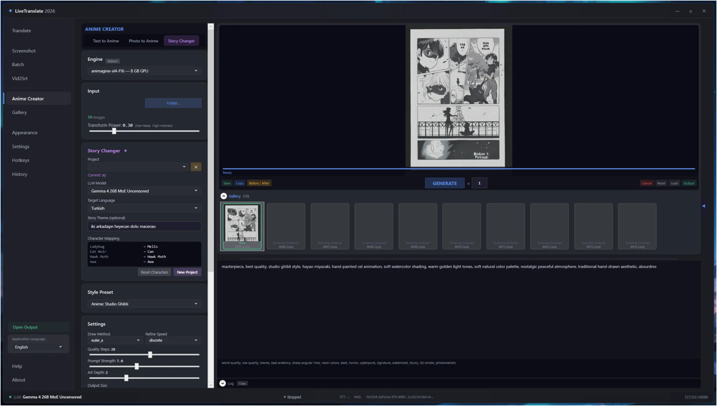Toggle the Before / After comparison
Screen dimensions: 717x406
(x=259, y=183)
